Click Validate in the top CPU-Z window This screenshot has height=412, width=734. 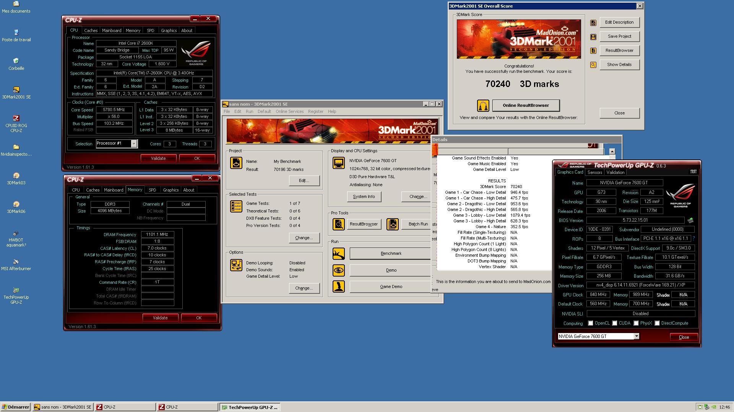tap(158, 158)
